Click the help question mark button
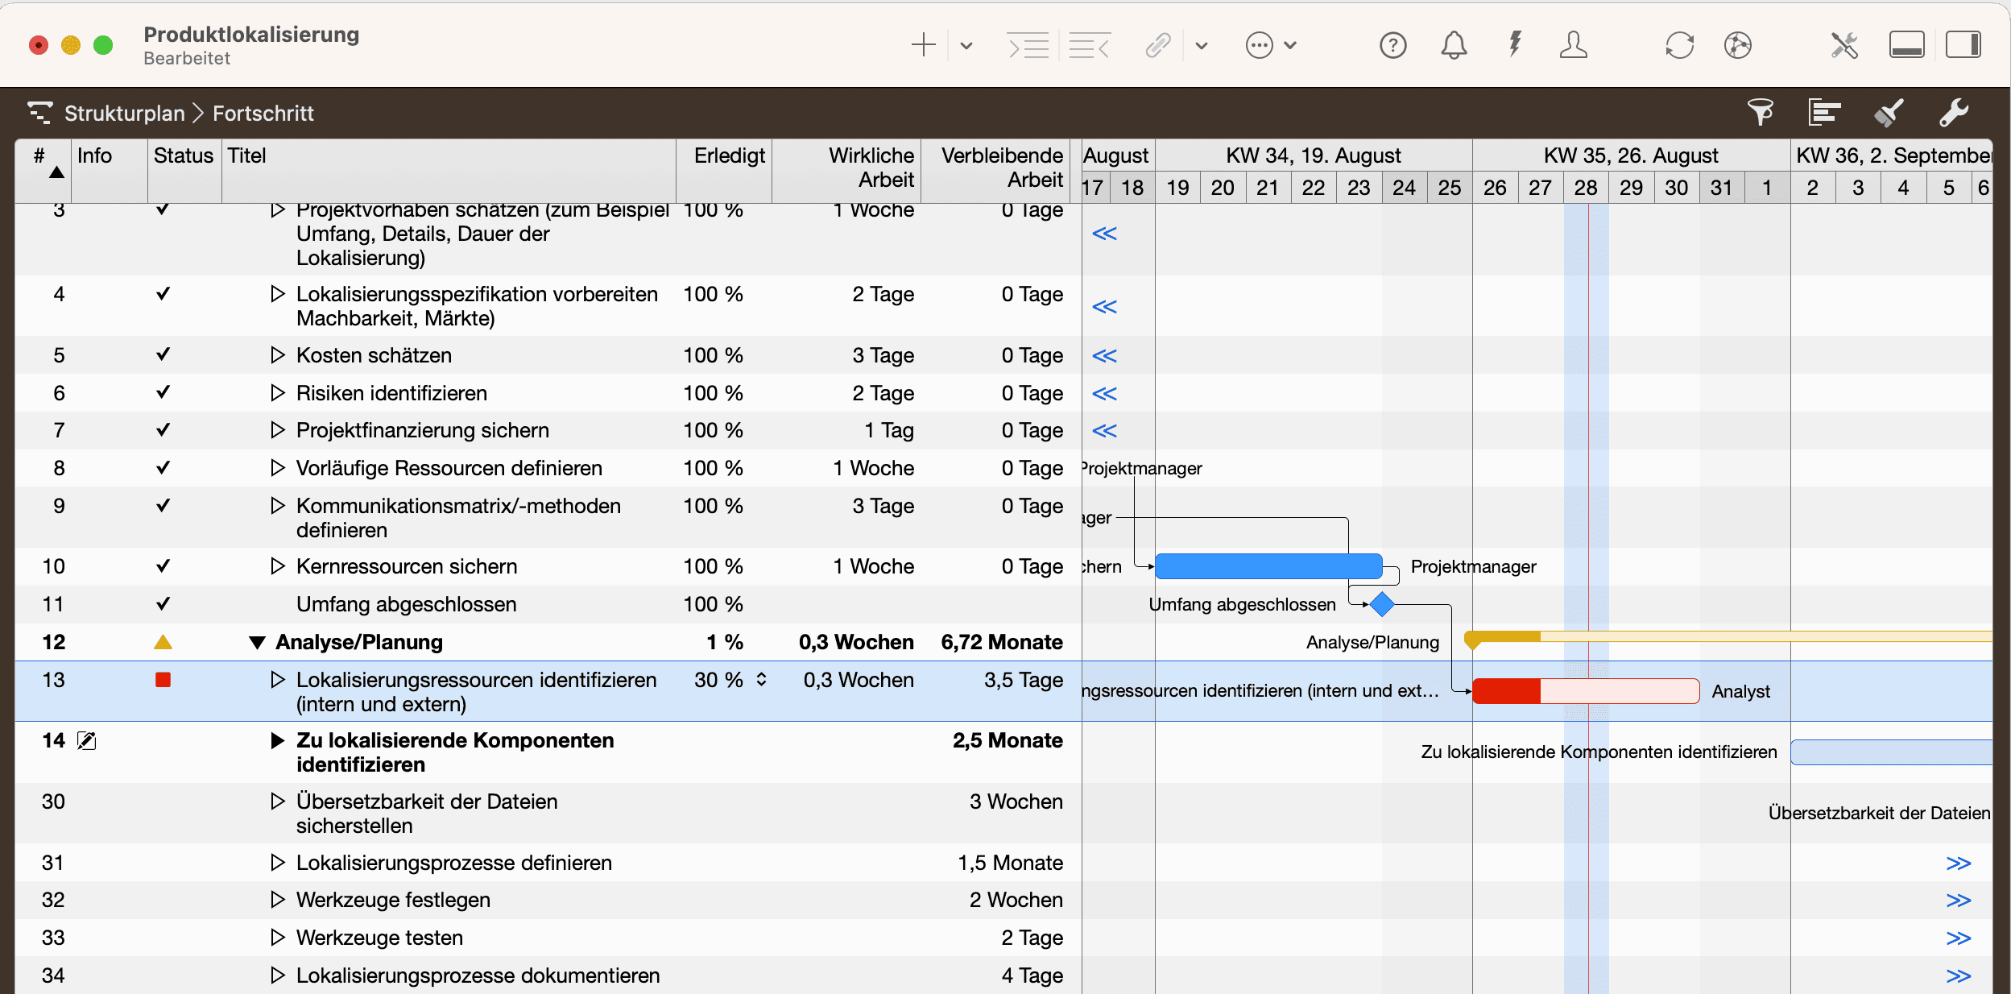This screenshot has height=994, width=2011. tap(1392, 45)
